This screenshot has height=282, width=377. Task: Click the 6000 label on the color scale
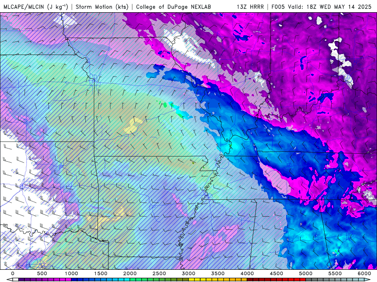[x=364, y=274]
